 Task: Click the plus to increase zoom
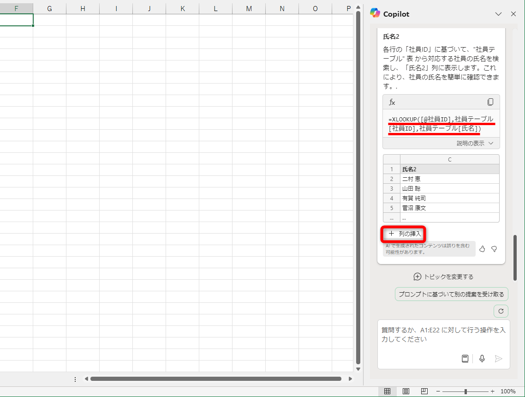(492, 391)
